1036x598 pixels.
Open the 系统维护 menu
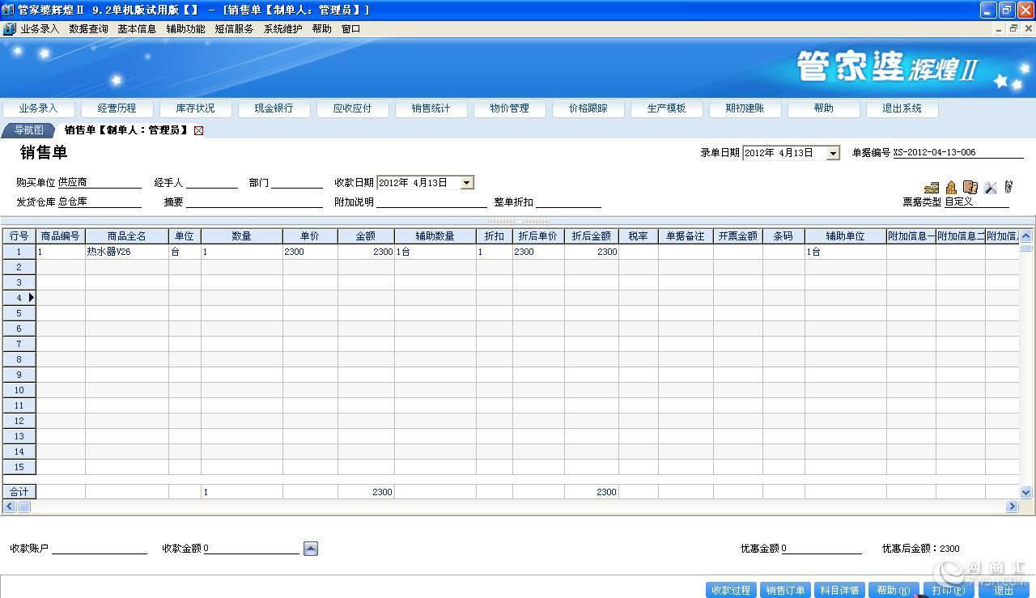(282, 28)
